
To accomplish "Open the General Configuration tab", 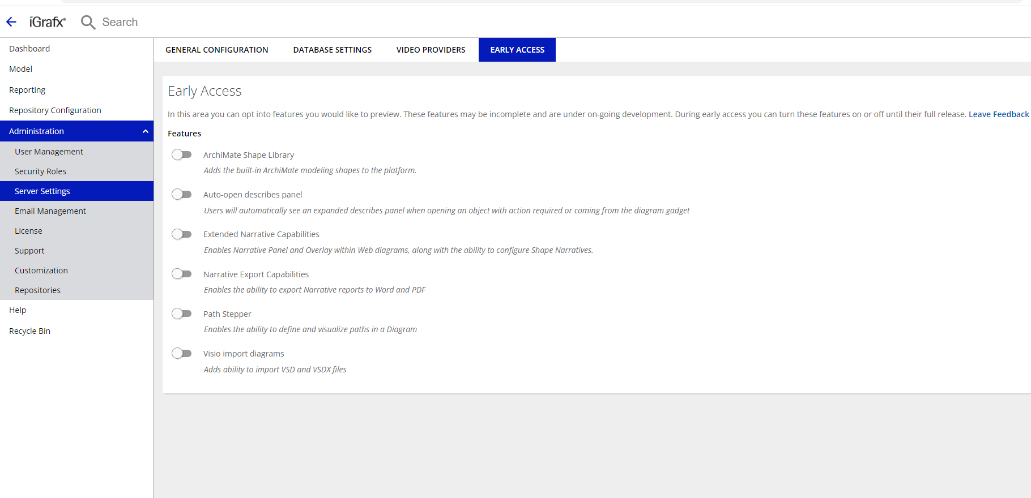I will click(216, 50).
